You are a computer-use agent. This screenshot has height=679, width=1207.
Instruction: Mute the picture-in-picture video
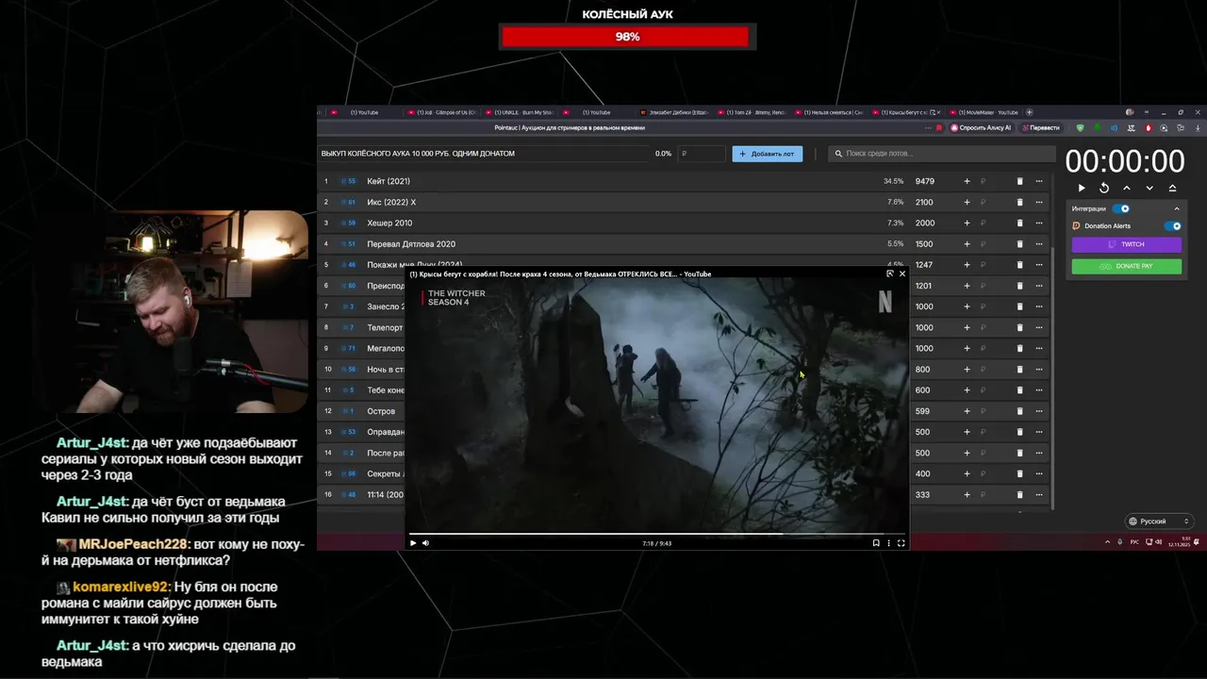click(425, 543)
